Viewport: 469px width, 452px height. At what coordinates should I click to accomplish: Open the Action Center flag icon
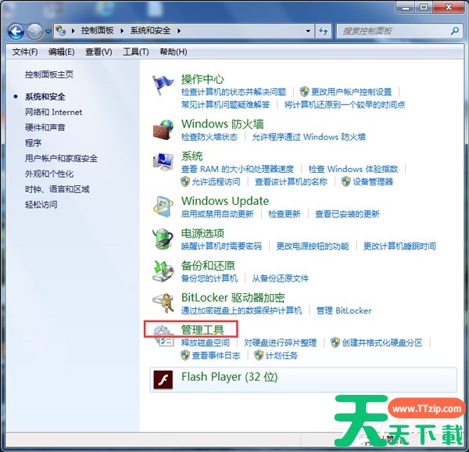[x=163, y=85]
